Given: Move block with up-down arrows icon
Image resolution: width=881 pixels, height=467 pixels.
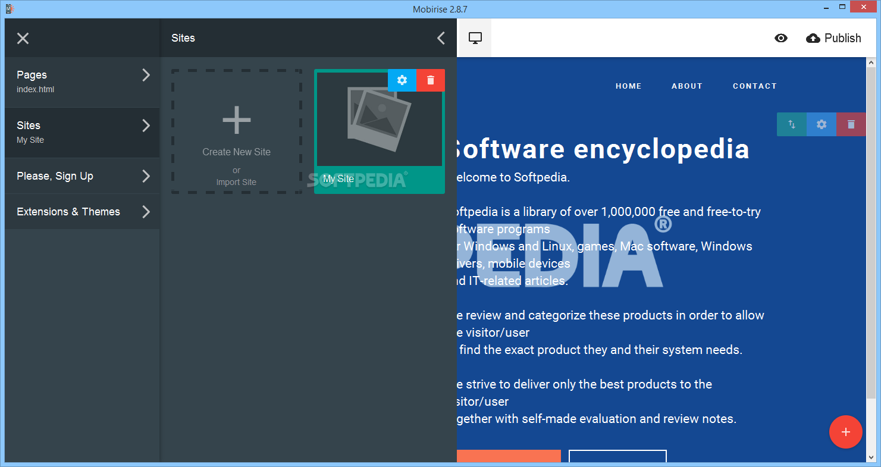Looking at the screenshot, I should coord(792,124).
